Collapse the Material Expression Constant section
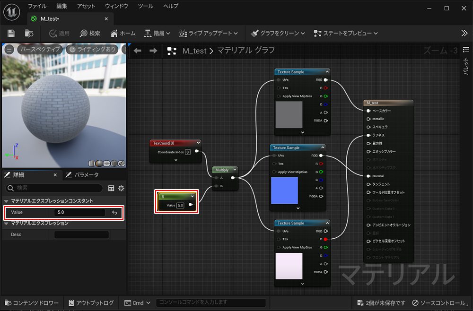473x311 pixels. click(x=6, y=201)
